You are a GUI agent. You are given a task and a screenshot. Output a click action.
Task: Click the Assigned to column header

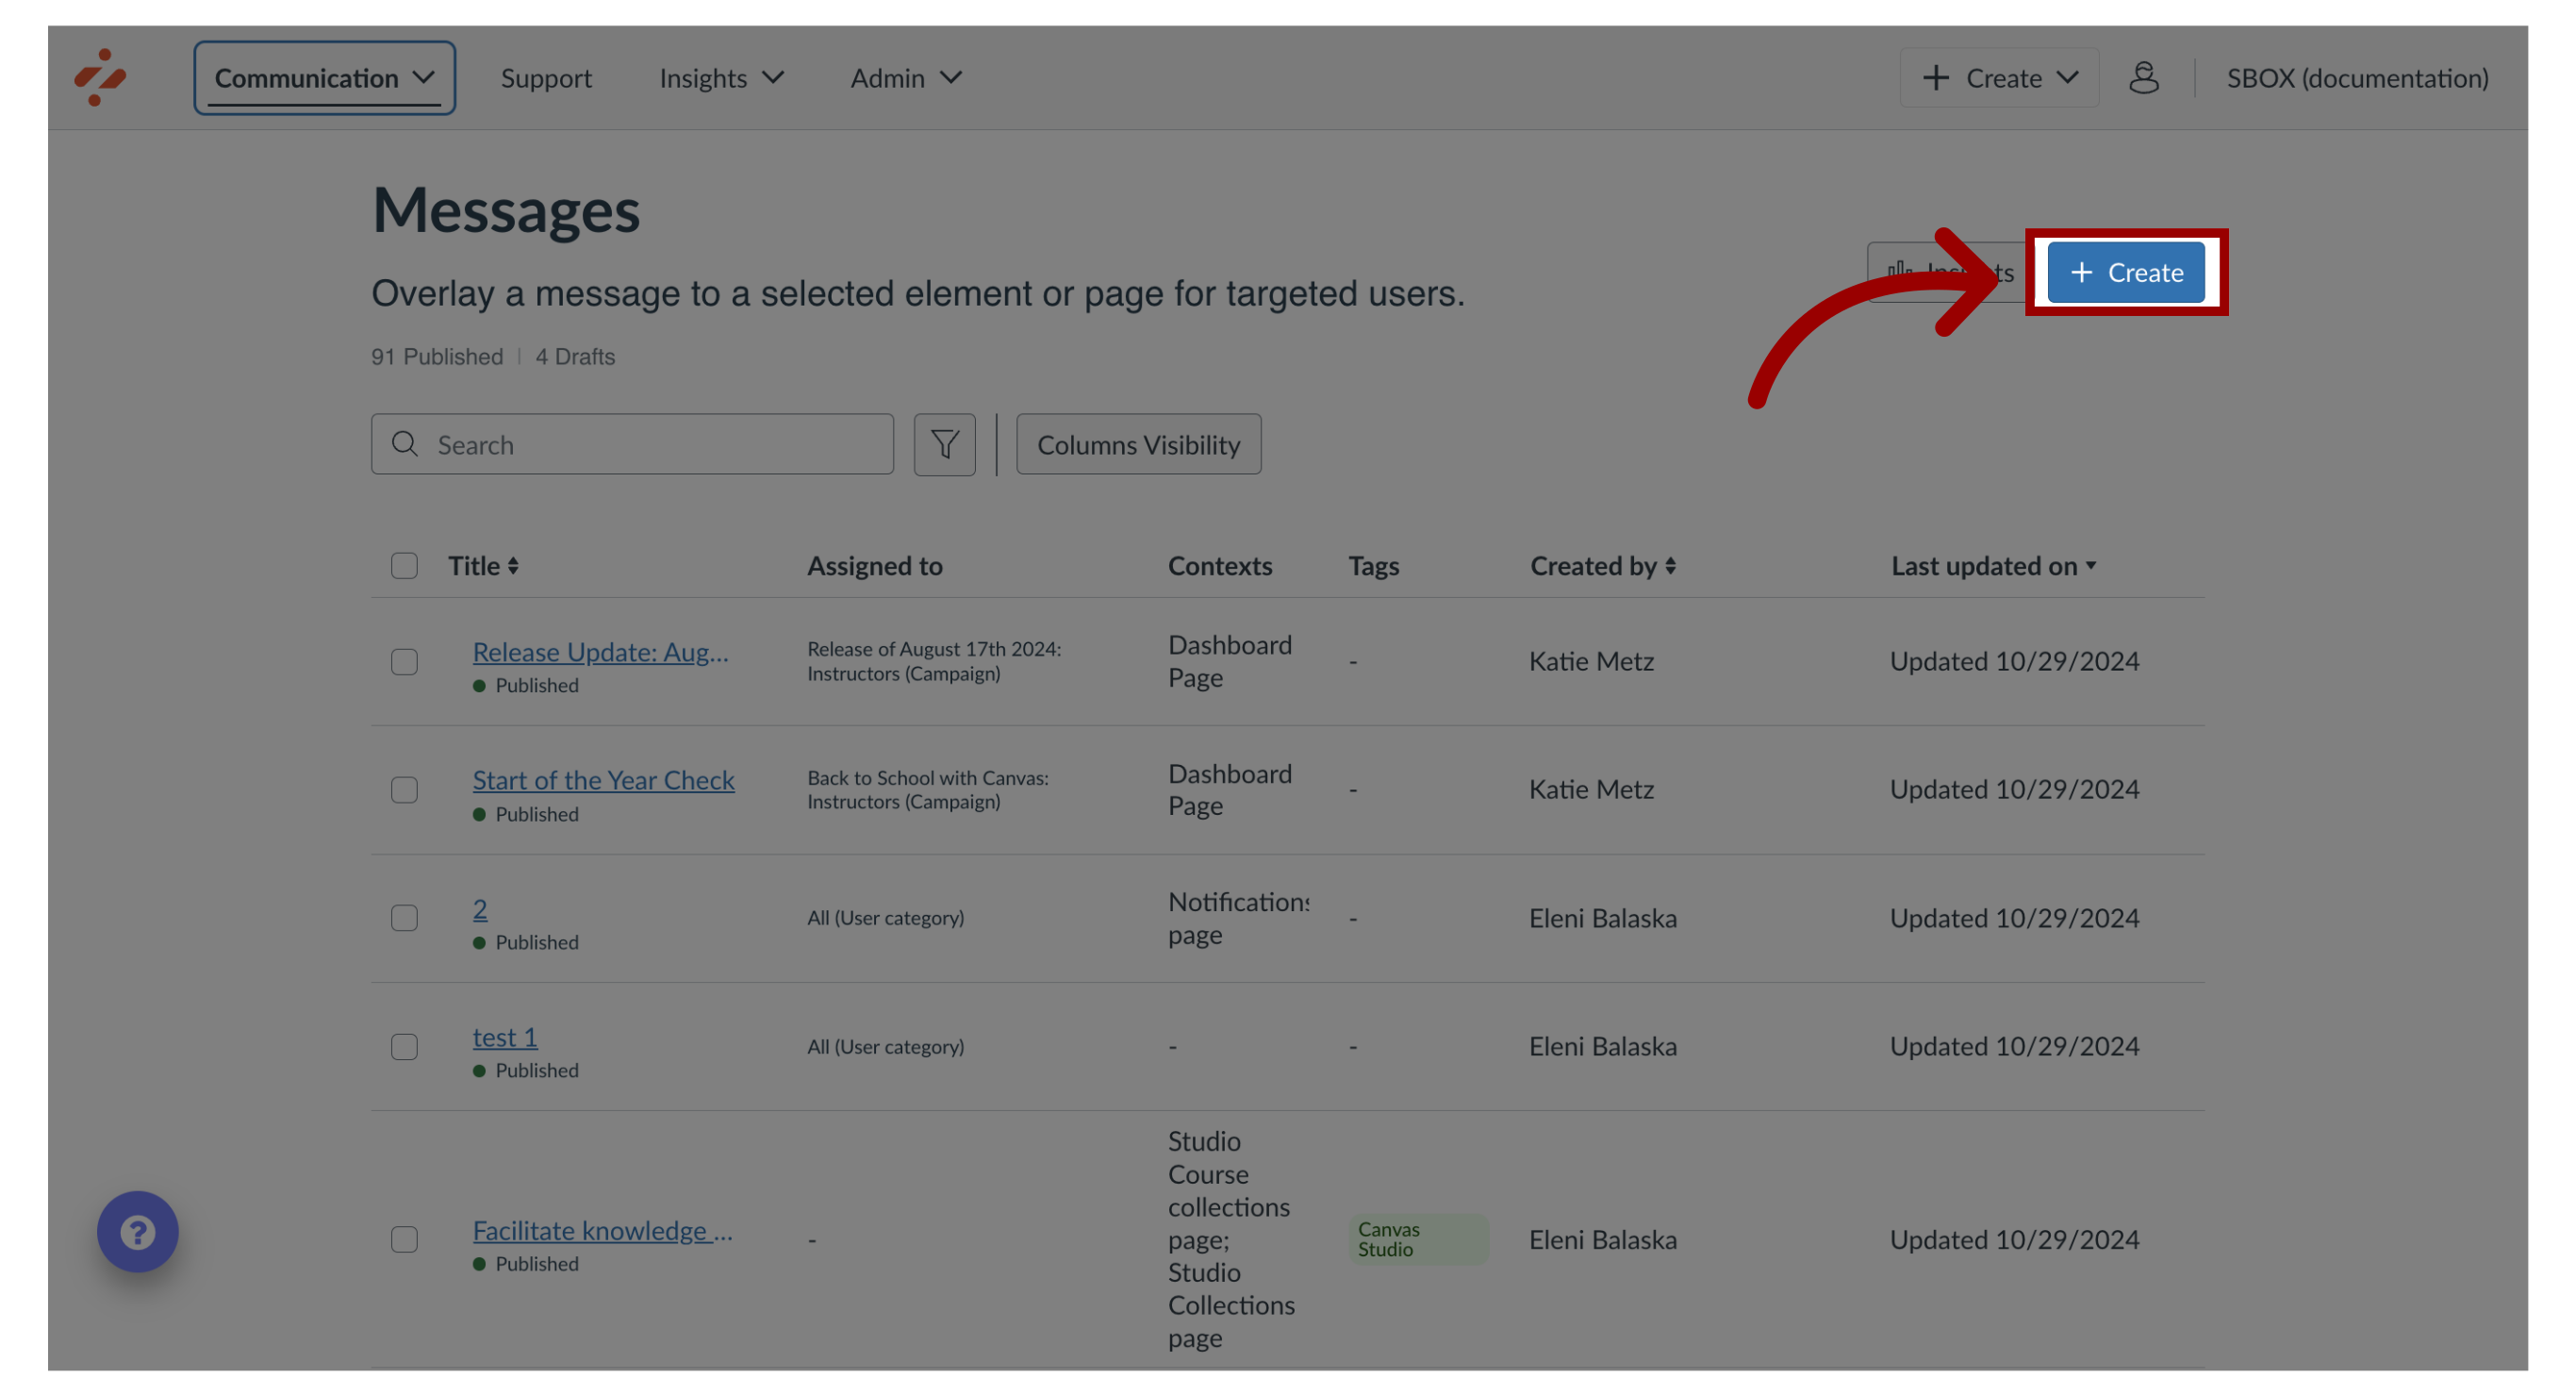(x=875, y=566)
